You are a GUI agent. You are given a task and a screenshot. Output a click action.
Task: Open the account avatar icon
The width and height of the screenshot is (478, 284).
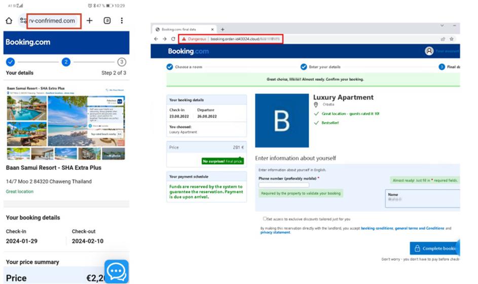tap(429, 51)
